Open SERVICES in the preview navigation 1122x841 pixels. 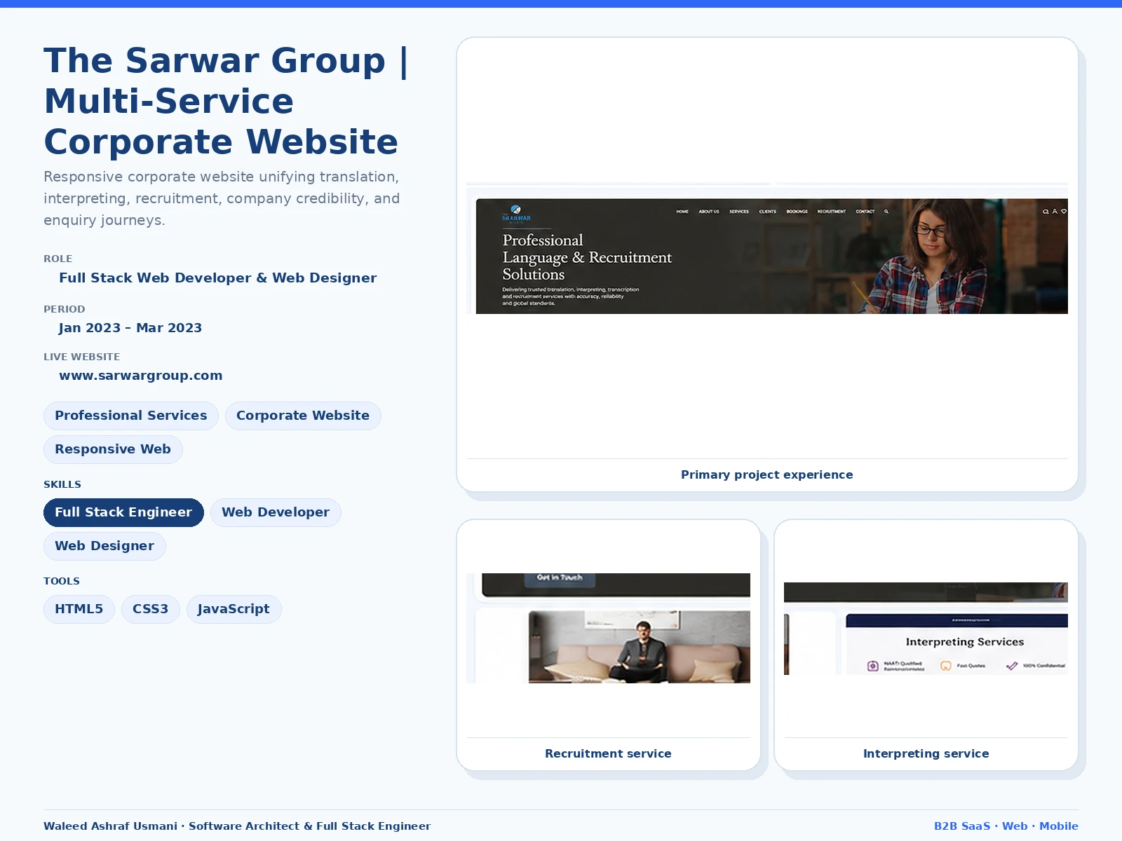click(x=739, y=211)
